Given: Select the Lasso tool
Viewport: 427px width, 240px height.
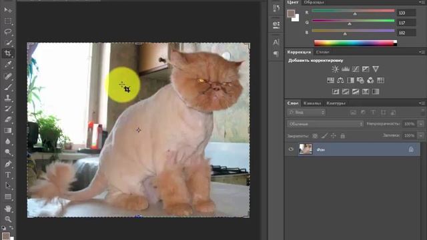Looking at the screenshot, I should (x=8, y=32).
